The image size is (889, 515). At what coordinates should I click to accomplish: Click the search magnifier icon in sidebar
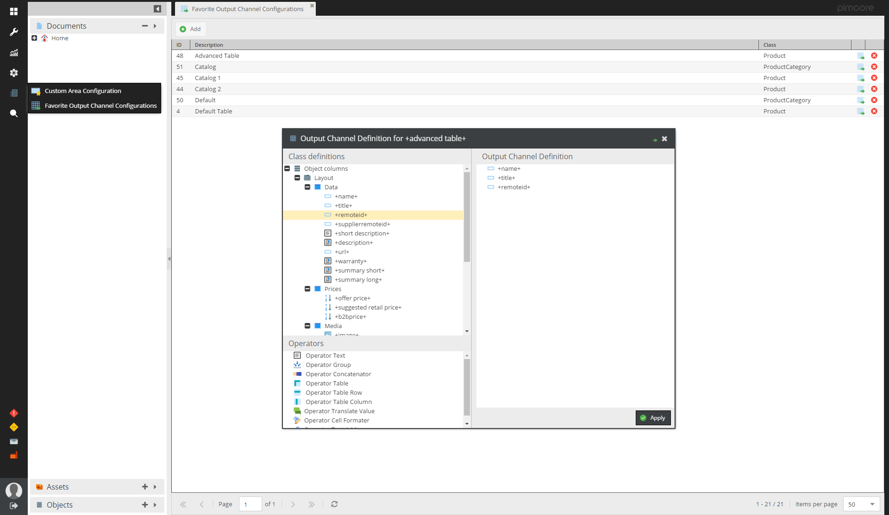click(14, 113)
